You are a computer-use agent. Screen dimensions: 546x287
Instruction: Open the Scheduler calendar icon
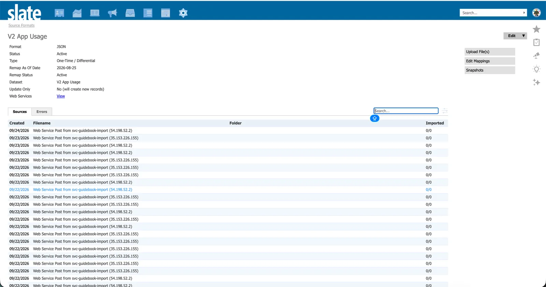pos(166,13)
